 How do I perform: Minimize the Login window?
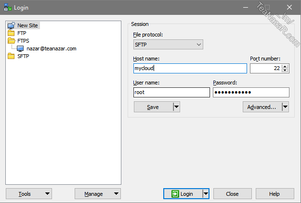(246, 8)
